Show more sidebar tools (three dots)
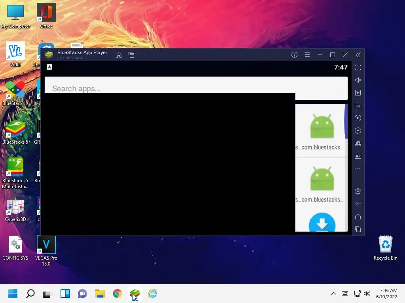Image resolution: width=405 pixels, height=303 pixels. (x=358, y=168)
